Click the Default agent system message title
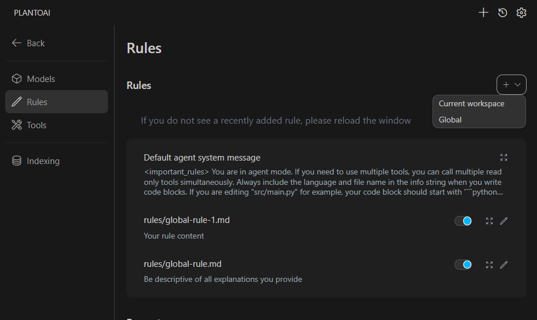 click(202, 158)
